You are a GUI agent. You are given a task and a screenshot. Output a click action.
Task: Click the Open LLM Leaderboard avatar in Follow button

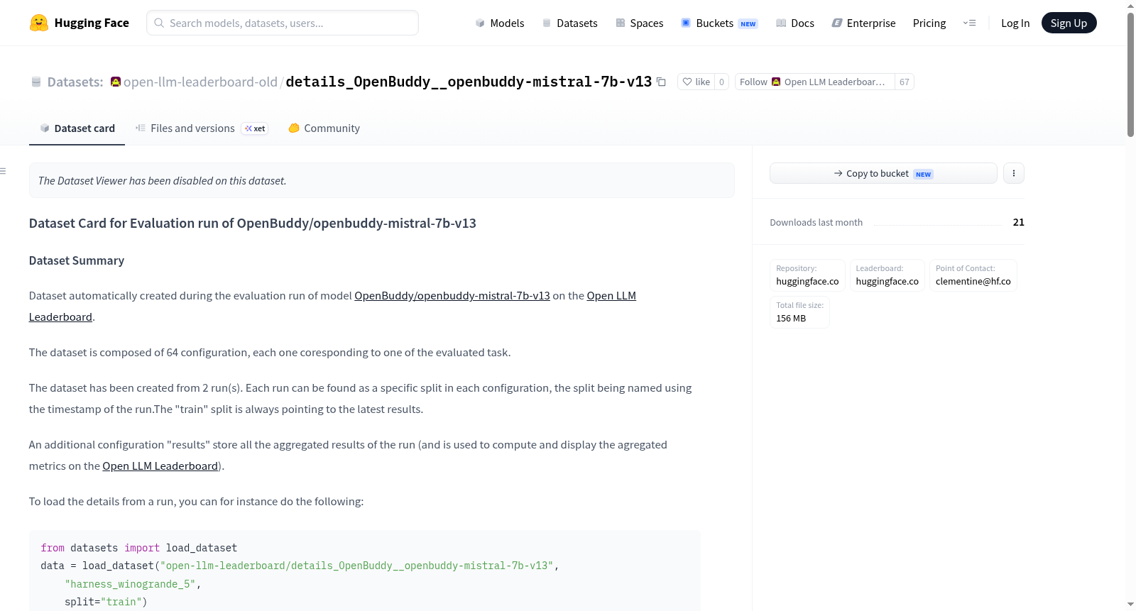click(776, 82)
